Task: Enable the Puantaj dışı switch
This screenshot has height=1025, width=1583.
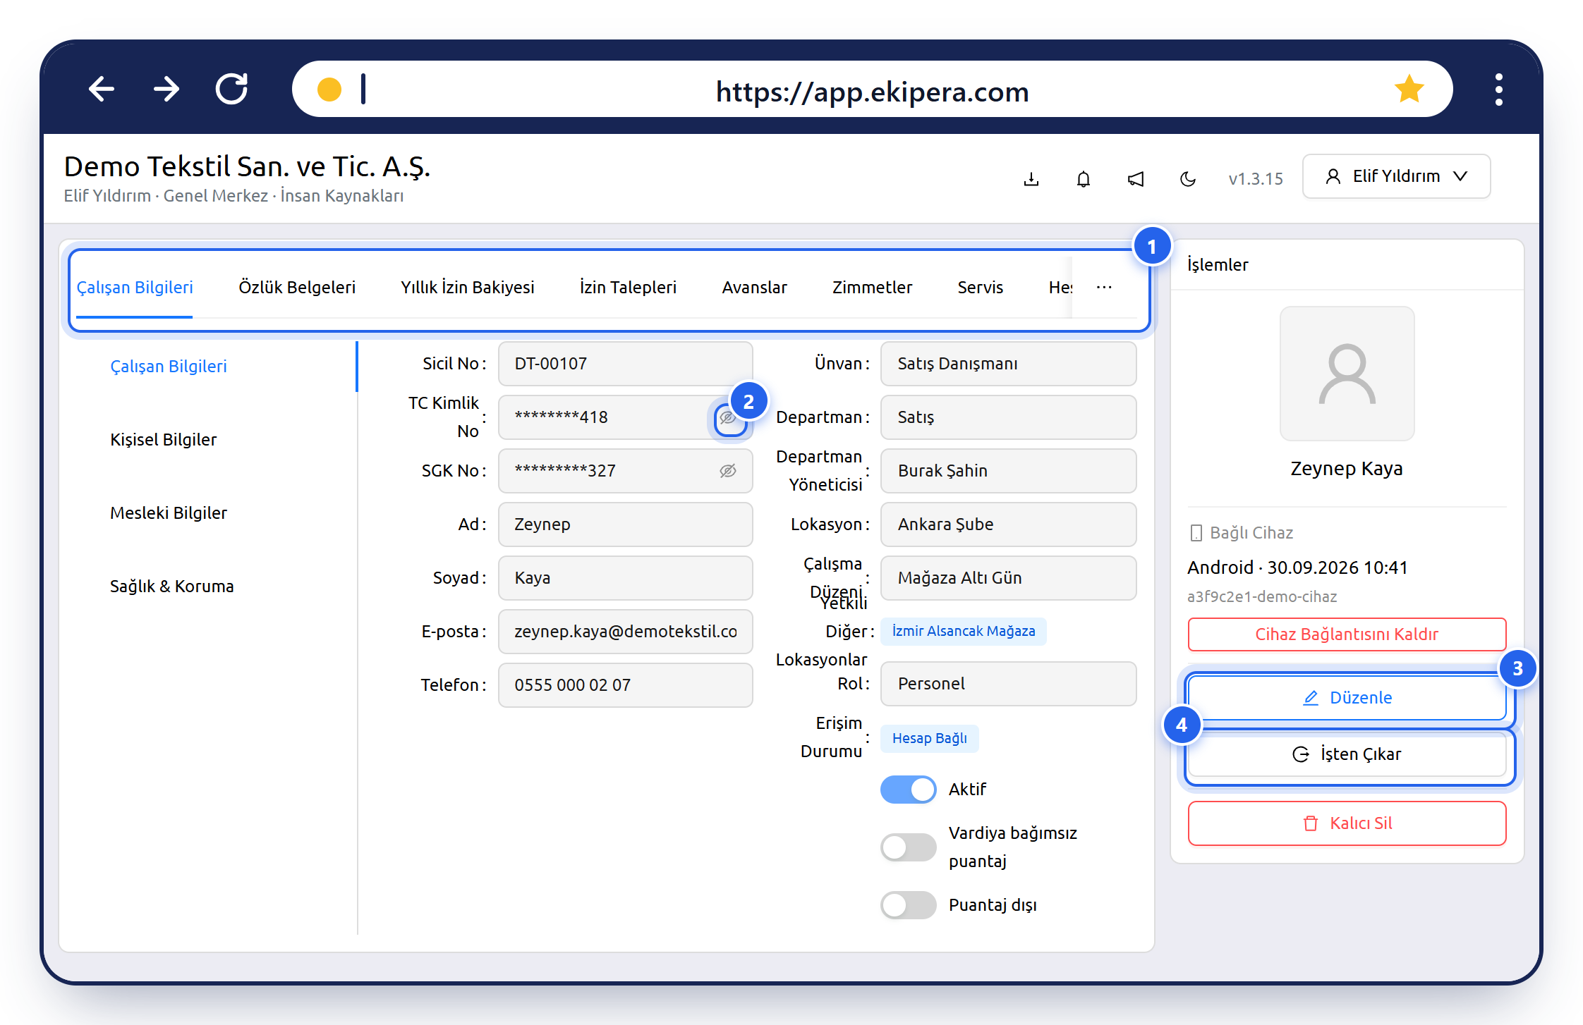Action: 909,905
